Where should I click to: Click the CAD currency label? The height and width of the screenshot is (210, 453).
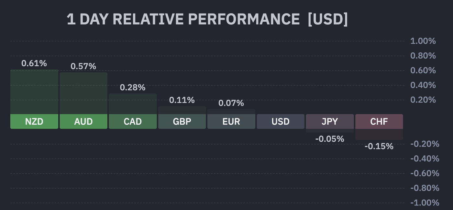(x=133, y=122)
